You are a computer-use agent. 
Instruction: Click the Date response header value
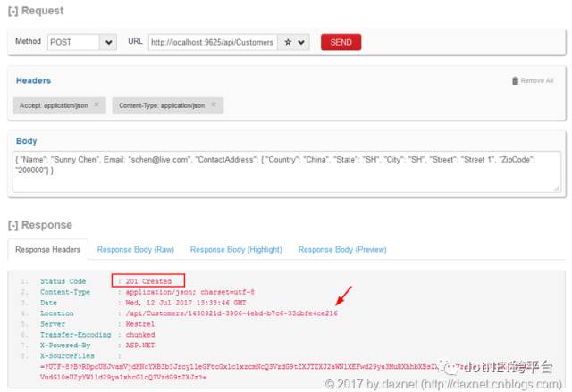[186, 303]
